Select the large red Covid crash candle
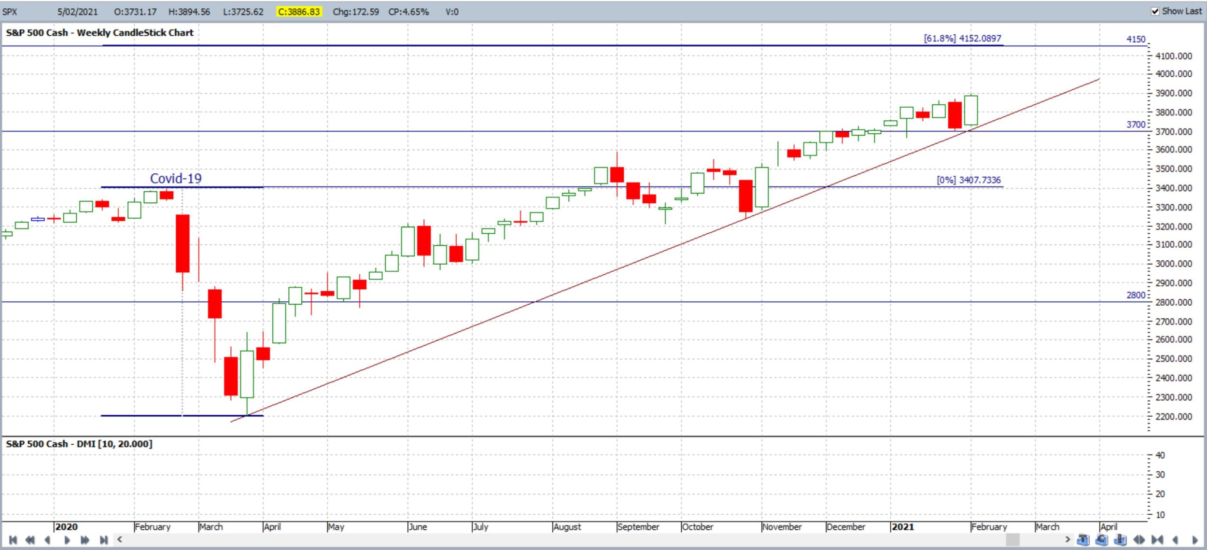 [x=182, y=243]
